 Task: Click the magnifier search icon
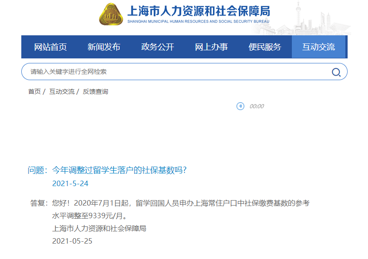point(336,72)
